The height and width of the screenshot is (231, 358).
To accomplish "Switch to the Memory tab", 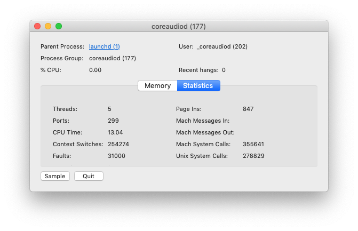I will 157,85.
